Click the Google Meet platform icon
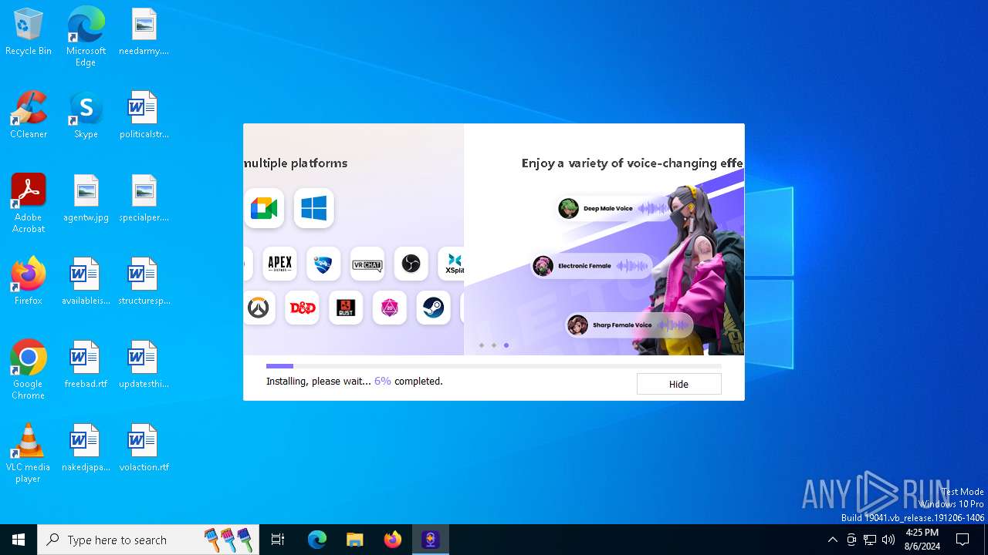The image size is (988, 555). (264, 208)
